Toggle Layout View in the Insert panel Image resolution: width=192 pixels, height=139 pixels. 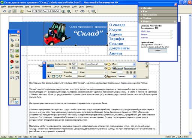point(16,102)
